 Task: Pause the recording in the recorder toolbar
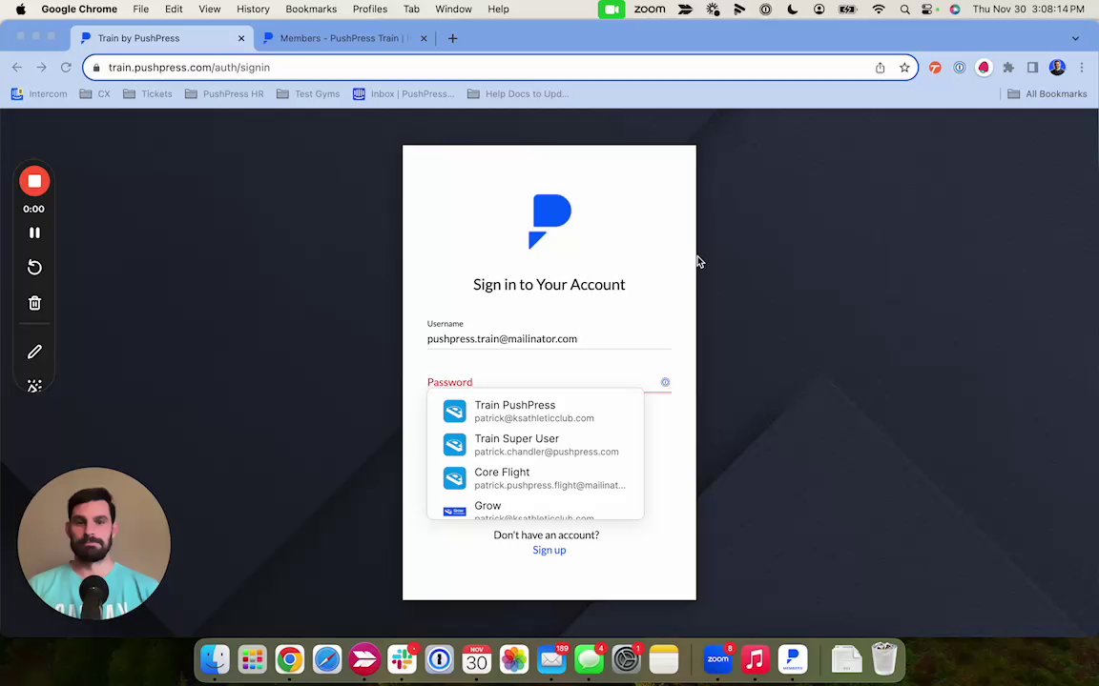click(34, 232)
